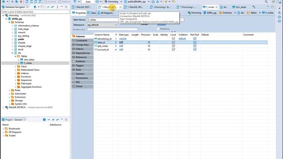Image resolution: width=283 pixels, height=159 pixels.
Task: Expand the Bookmarks folder in Project panel
Action: (x=3, y=129)
